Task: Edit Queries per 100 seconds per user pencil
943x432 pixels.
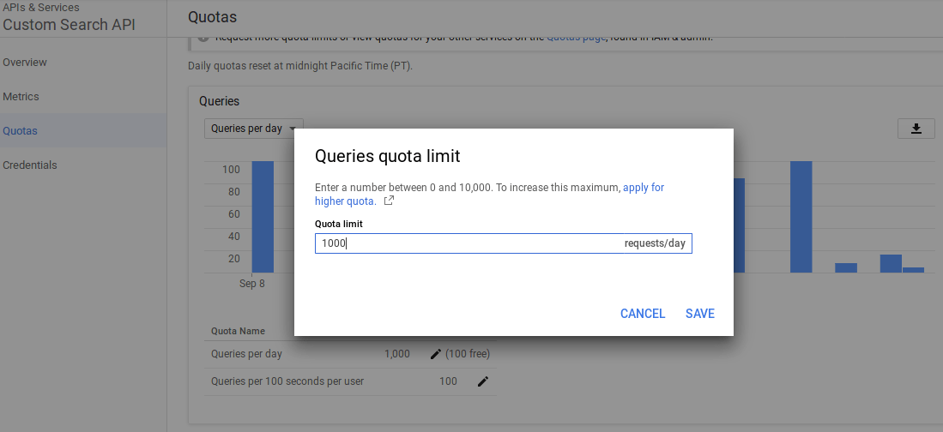Action: pyautogui.click(x=483, y=381)
